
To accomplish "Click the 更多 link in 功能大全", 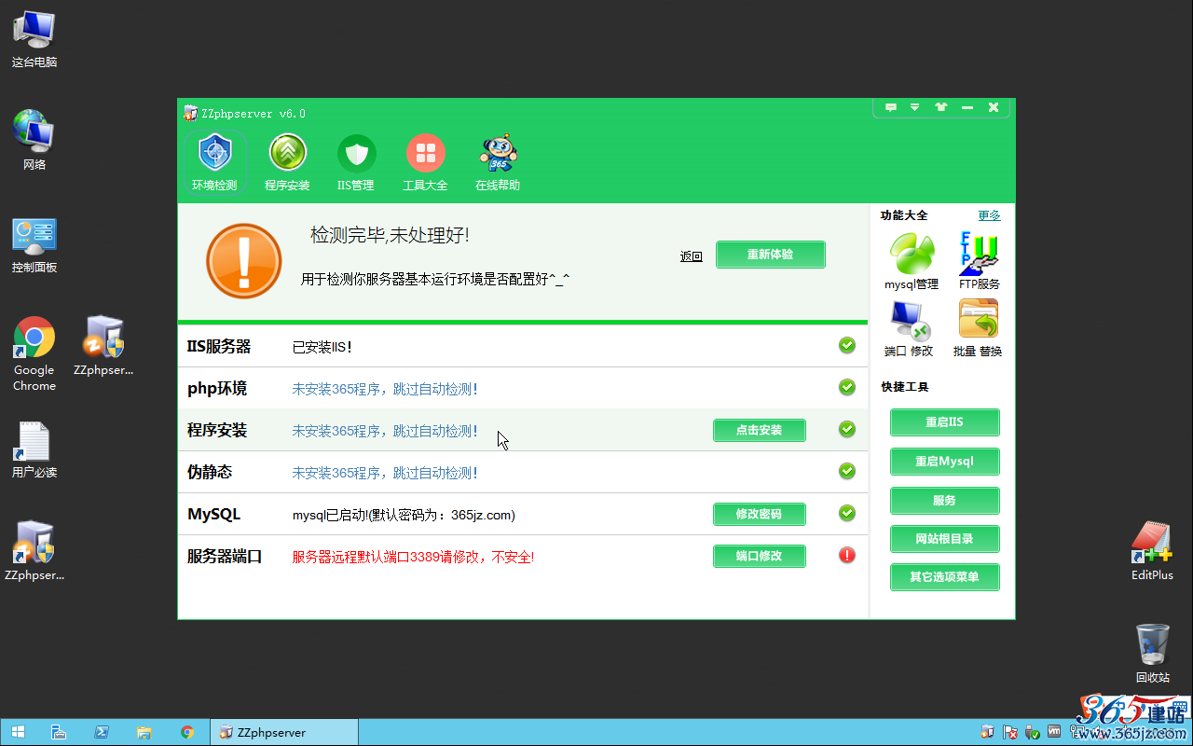I will (990, 215).
